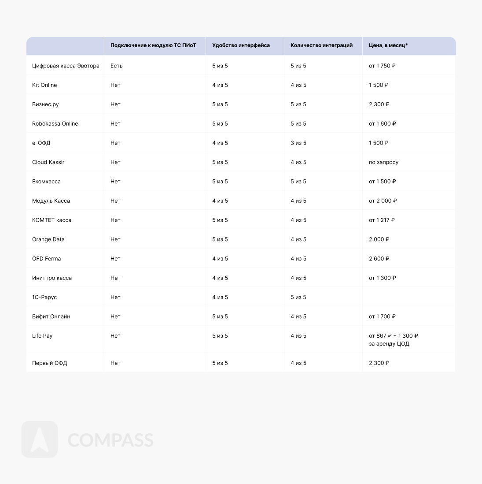The width and height of the screenshot is (482, 484).
Task: Click the Life Pay price cell text
Action: coord(393,339)
